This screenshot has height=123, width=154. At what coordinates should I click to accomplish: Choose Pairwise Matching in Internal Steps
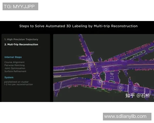click(x=15, y=65)
